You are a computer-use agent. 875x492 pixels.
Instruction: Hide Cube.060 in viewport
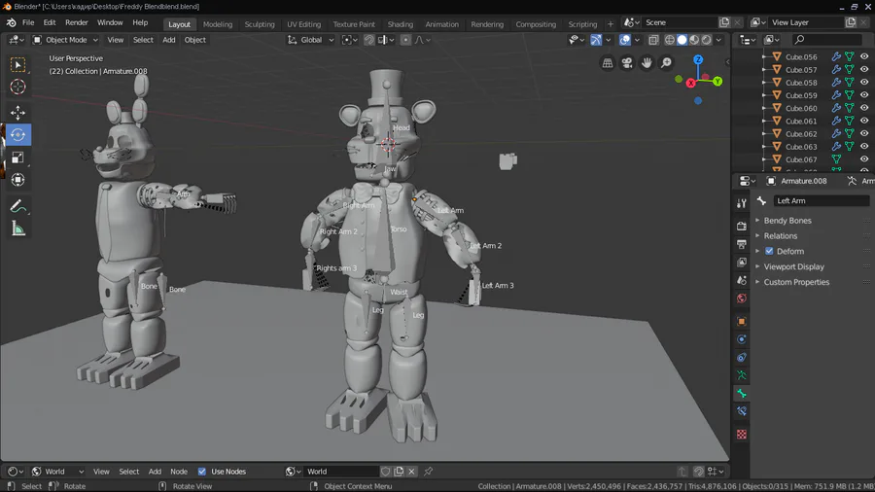point(864,108)
